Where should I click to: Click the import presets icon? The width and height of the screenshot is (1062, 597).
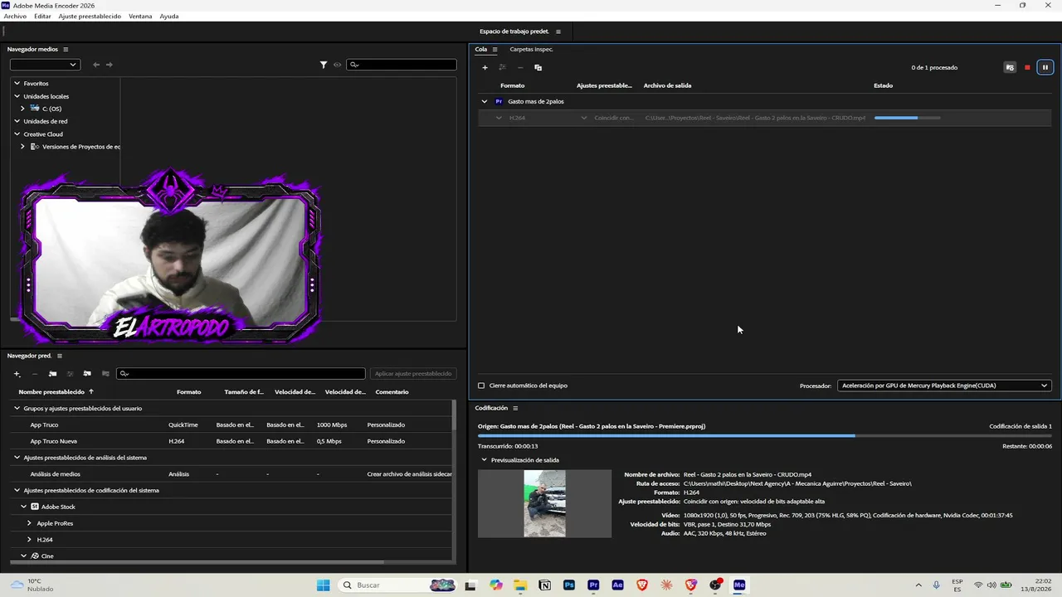pos(87,374)
